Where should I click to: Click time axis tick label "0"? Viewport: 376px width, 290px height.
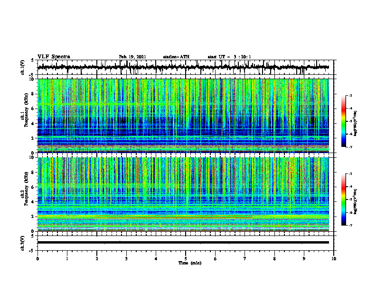38,259
